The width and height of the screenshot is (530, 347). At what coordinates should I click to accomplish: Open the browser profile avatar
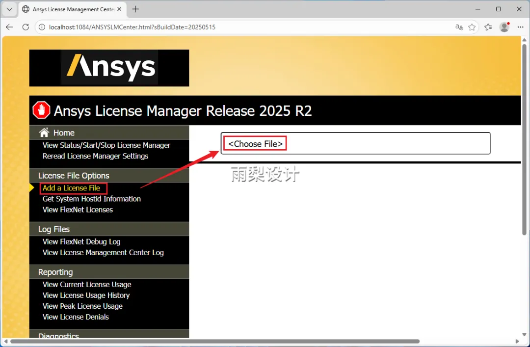point(504,27)
